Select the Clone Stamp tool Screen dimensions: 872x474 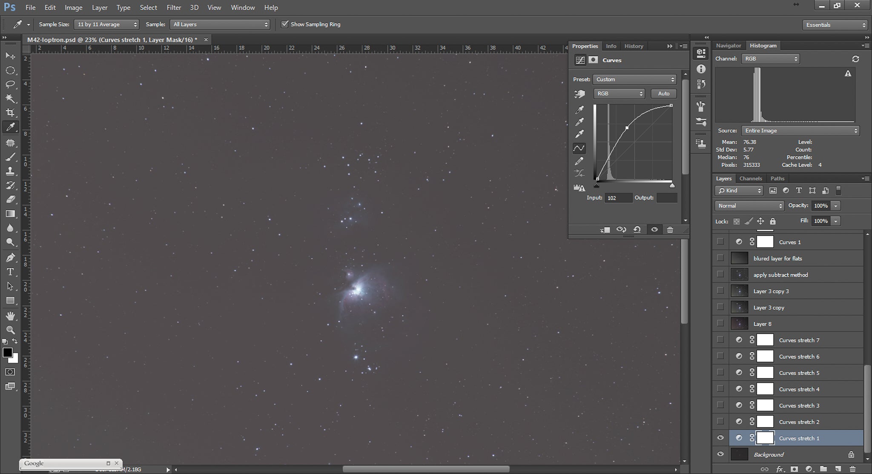pyautogui.click(x=11, y=170)
